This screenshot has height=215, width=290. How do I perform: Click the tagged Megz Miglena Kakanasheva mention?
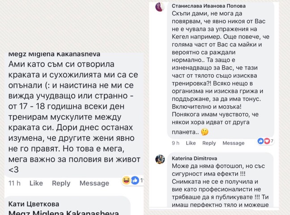click(x=64, y=213)
